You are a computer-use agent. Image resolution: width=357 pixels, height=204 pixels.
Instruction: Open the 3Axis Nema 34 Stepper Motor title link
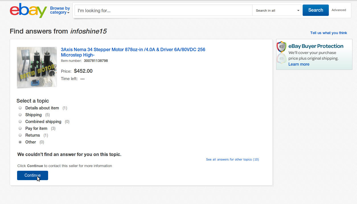pyautogui.click(x=133, y=52)
